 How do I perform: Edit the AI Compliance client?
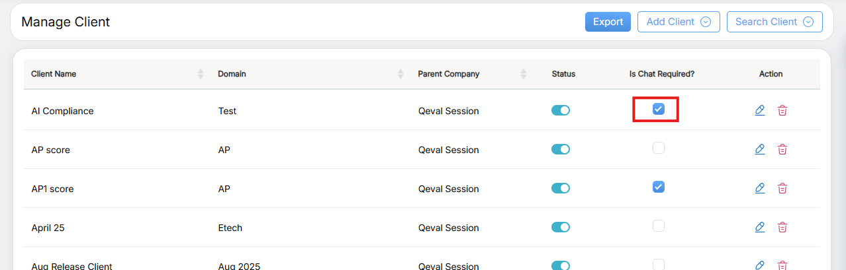point(760,110)
